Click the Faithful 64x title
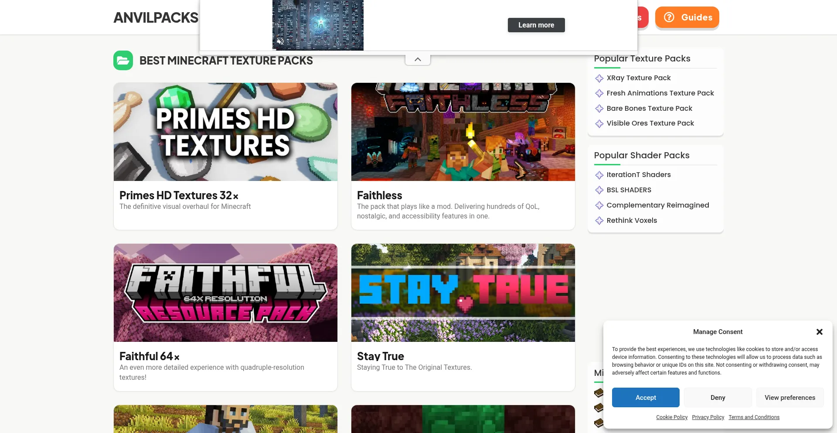The width and height of the screenshot is (837, 433). [x=150, y=356]
